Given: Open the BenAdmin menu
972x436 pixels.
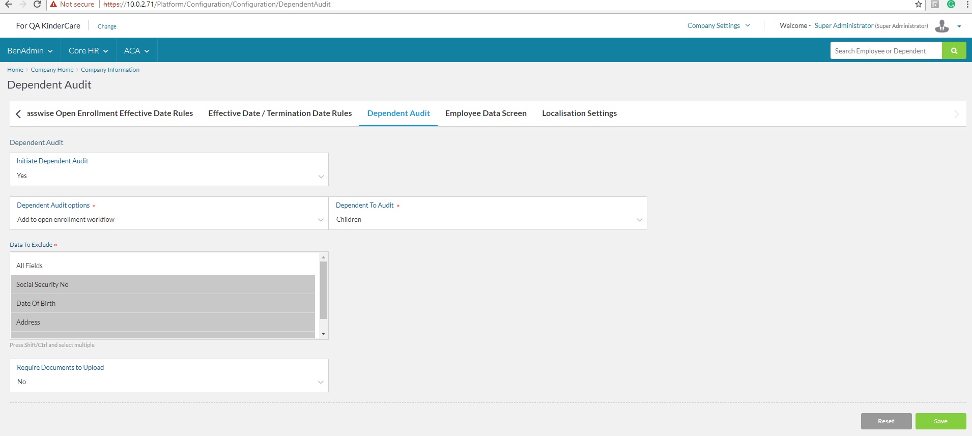Looking at the screenshot, I should [x=30, y=51].
